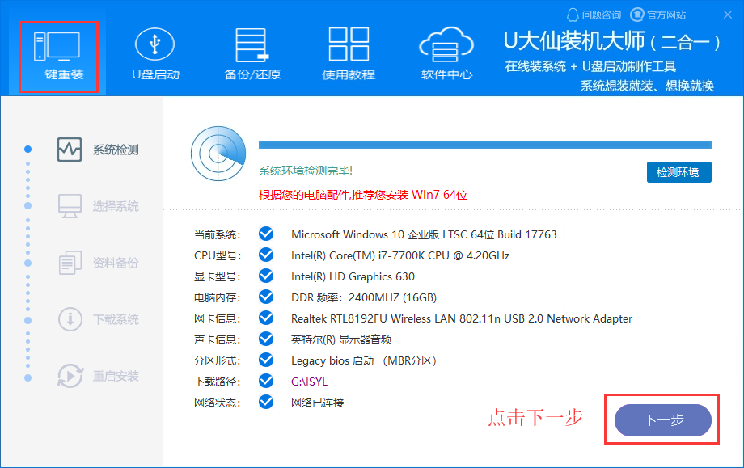Click the 下载路径 check mark
The image size is (744, 468).
pos(266,381)
